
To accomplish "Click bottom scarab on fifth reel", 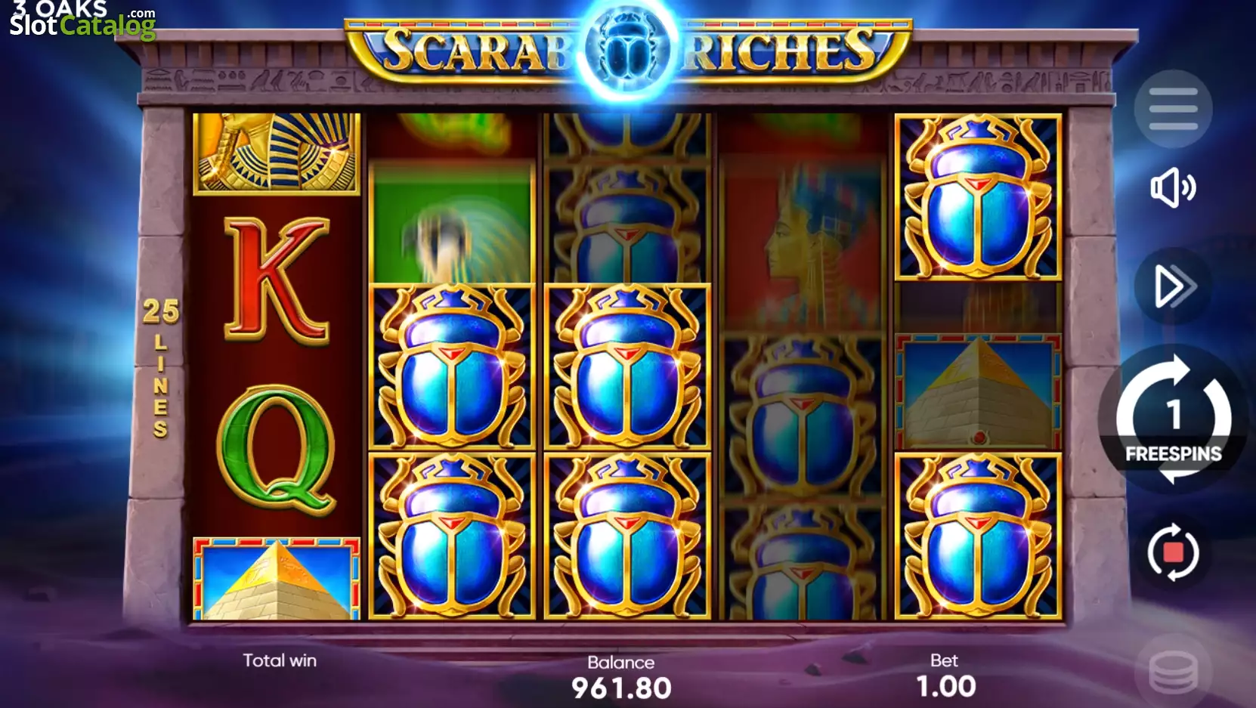I will pyautogui.click(x=978, y=536).
